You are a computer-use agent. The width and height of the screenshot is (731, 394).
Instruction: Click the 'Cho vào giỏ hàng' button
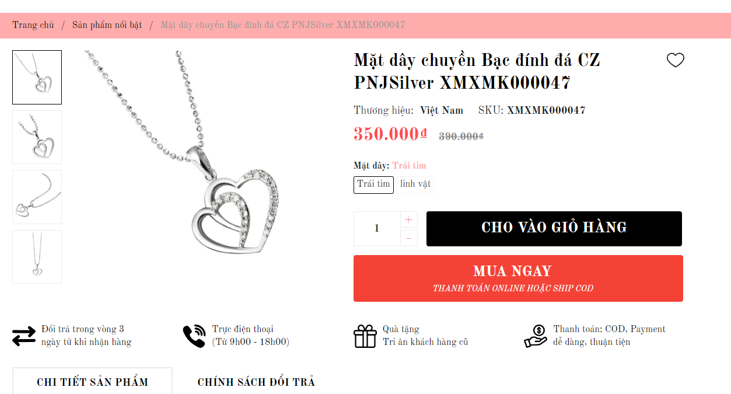click(x=554, y=229)
